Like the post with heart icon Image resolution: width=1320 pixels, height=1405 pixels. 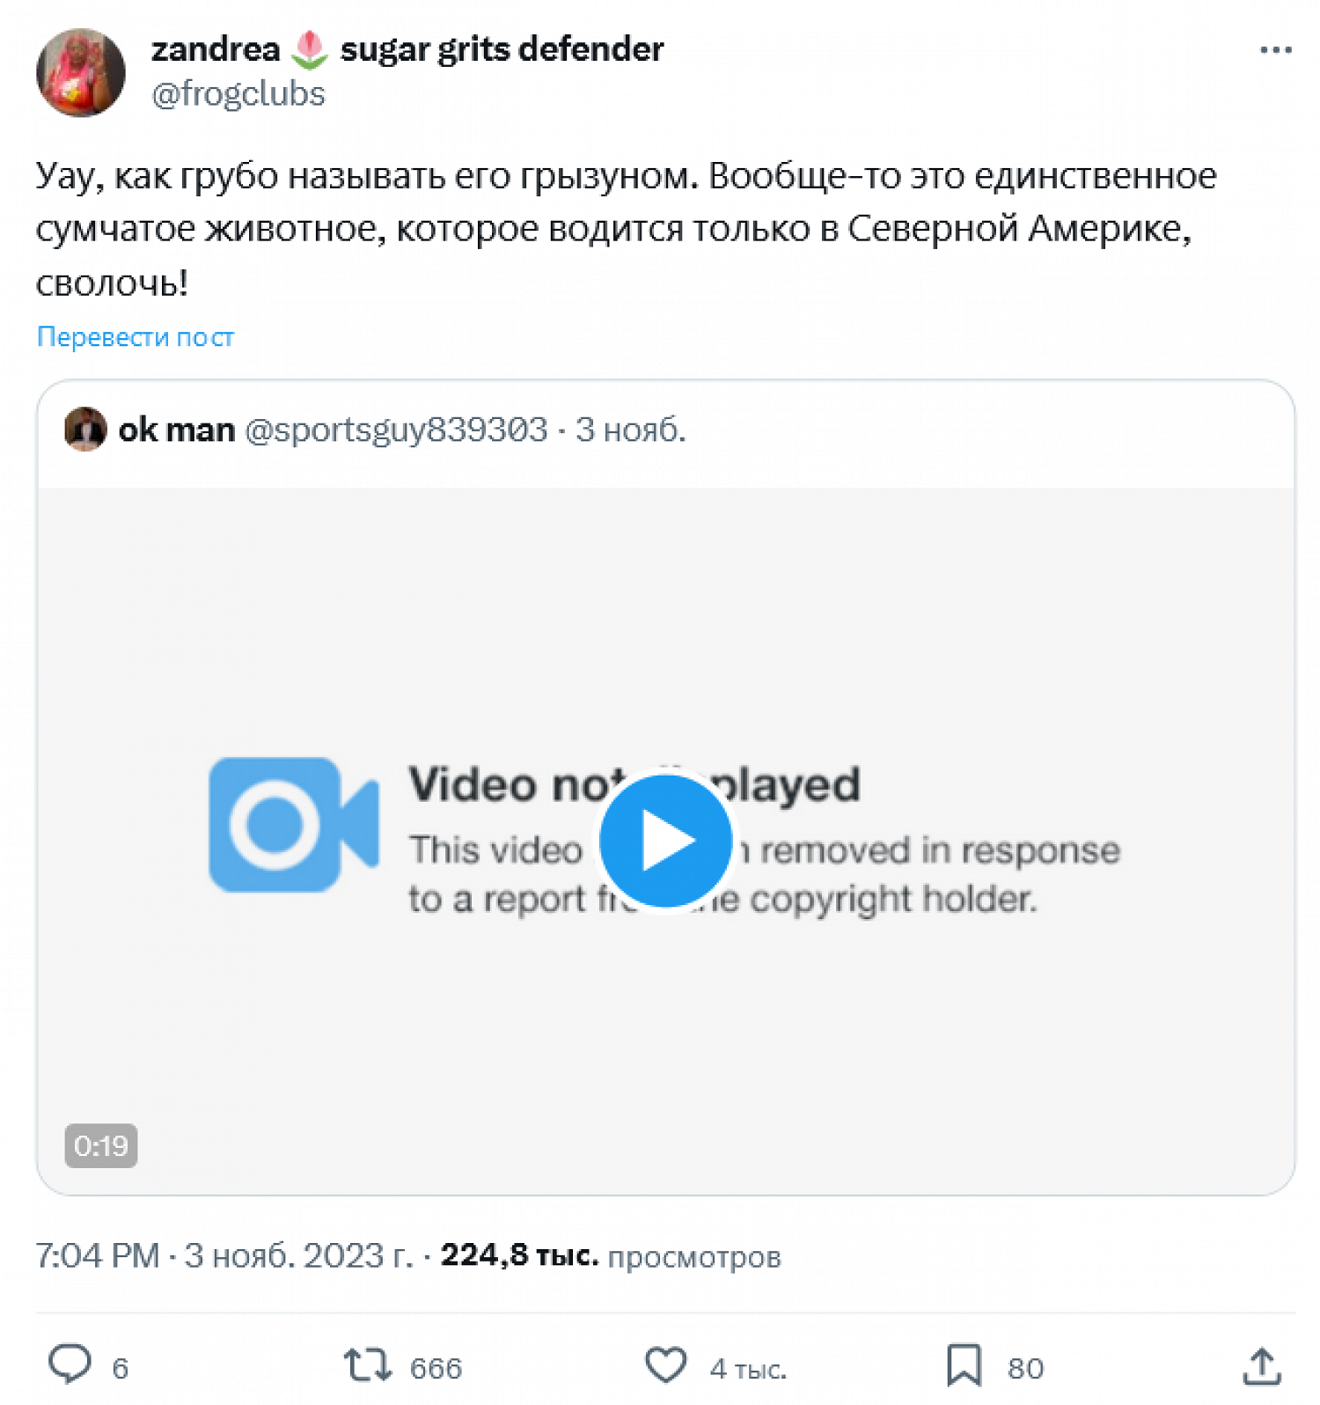pos(665,1365)
